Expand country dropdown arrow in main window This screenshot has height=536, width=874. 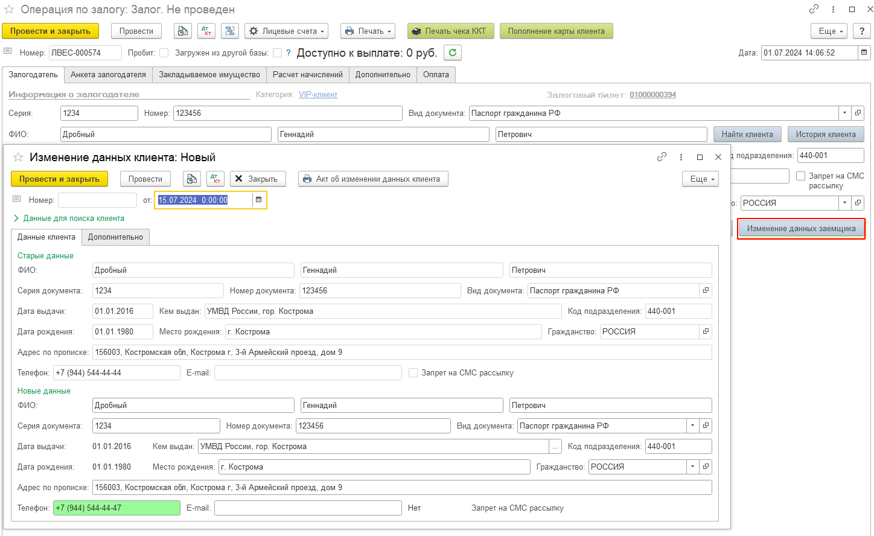click(844, 203)
